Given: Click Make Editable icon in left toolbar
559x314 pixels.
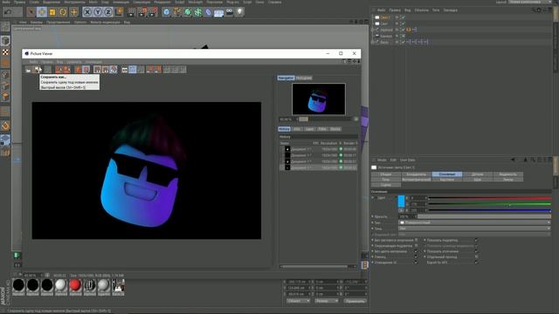Looking at the screenshot, I should coord(5,26).
